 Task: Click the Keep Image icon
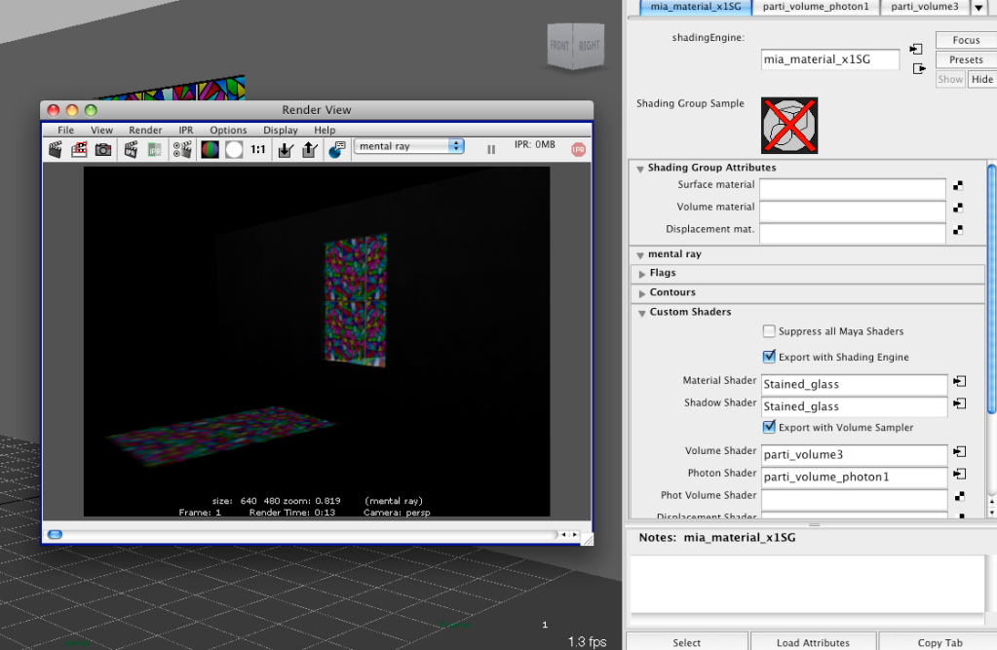[286, 149]
